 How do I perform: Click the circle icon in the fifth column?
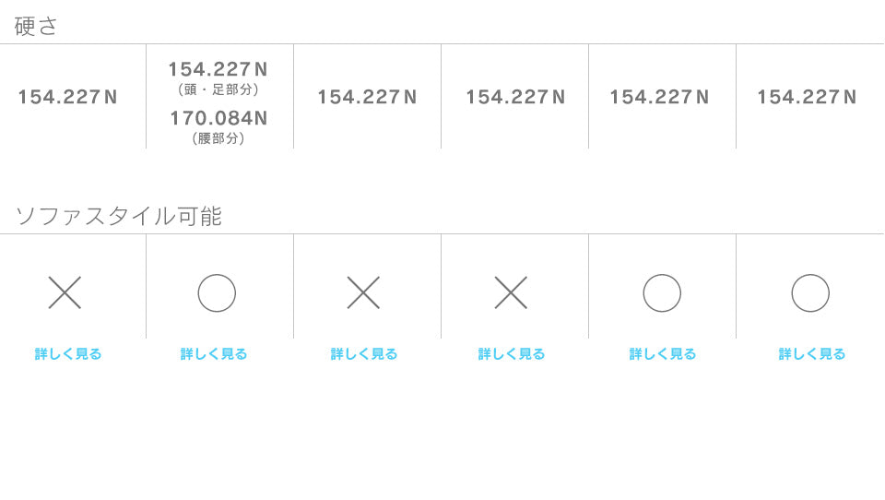pyautogui.click(x=662, y=293)
